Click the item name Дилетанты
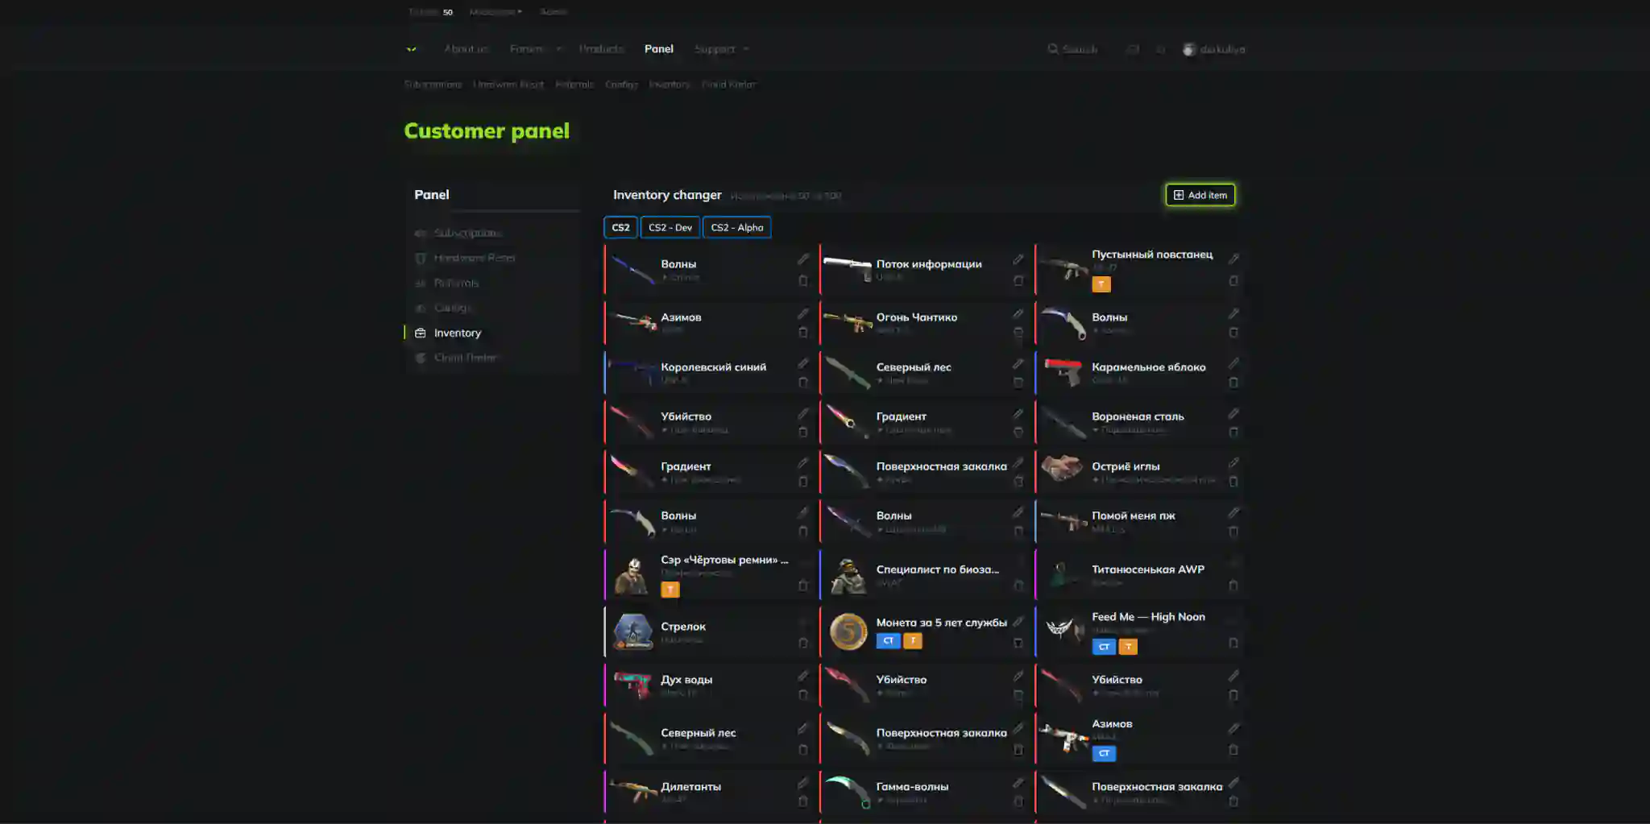This screenshot has height=824, width=1650. [x=690, y=787]
